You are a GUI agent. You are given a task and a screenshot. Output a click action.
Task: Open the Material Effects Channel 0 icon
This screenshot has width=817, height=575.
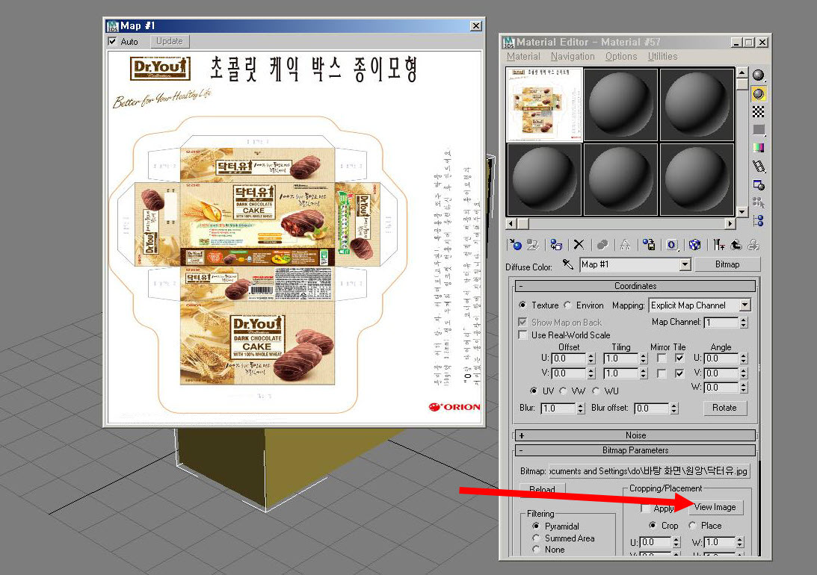pyautogui.click(x=672, y=245)
